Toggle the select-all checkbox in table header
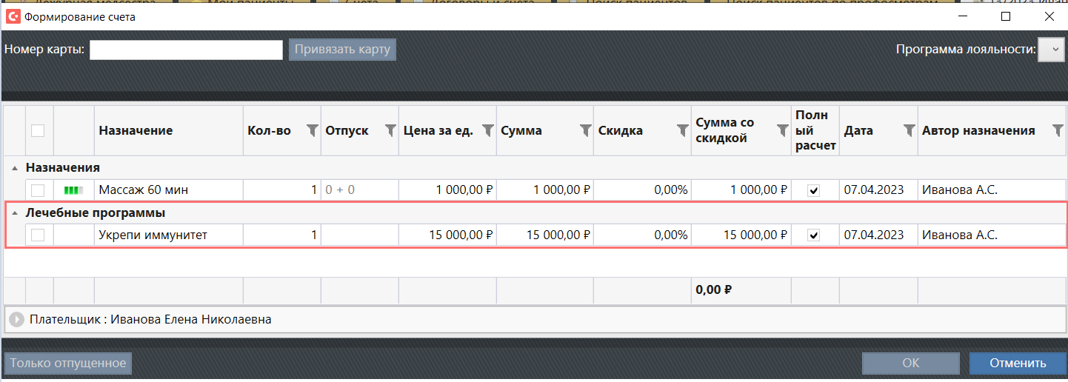Screen dimensions: 1068x382 pos(38,130)
